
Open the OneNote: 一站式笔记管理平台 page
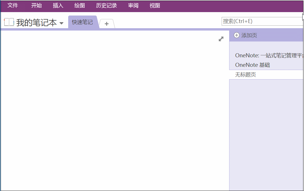click(x=268, y=56)
